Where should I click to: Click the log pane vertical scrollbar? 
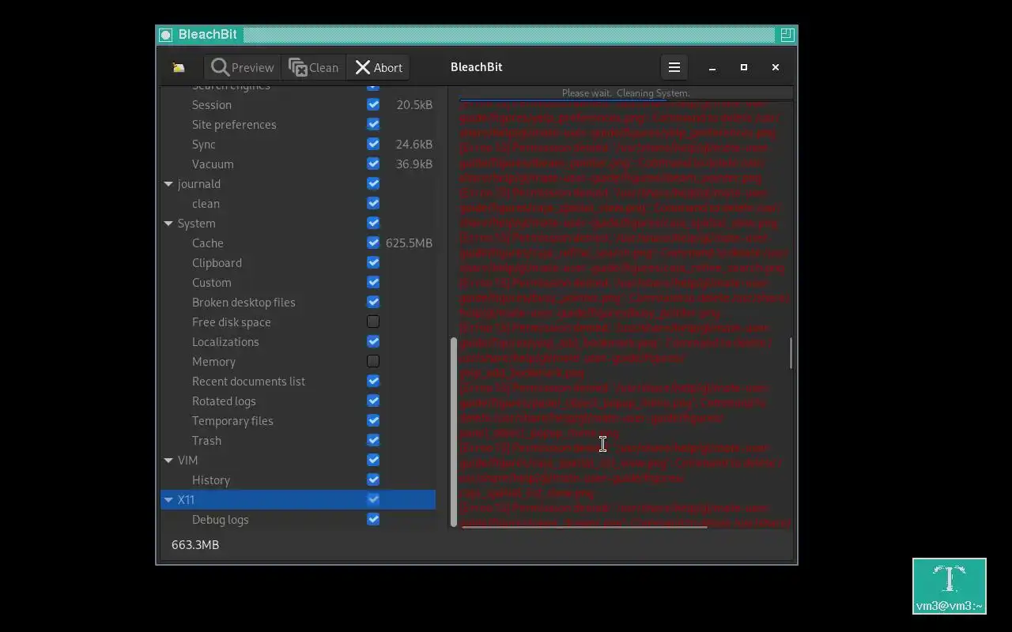791,353
